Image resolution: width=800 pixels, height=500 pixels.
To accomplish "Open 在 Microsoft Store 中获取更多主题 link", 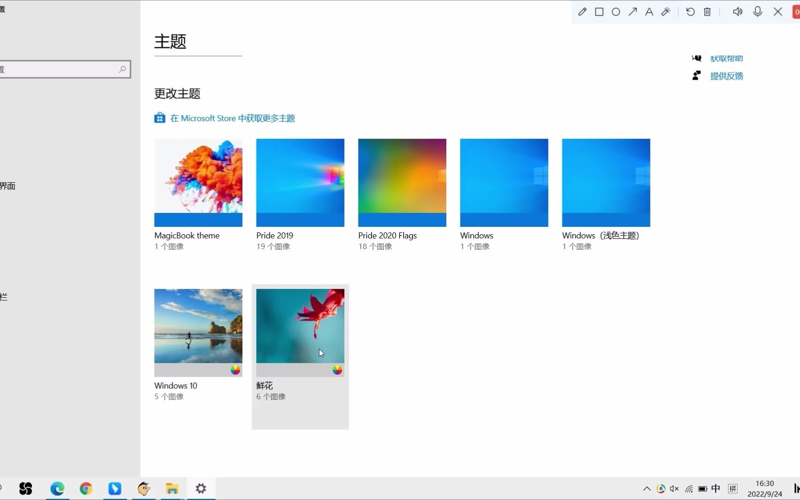I will pyautogui.click(x=232, y=118).
